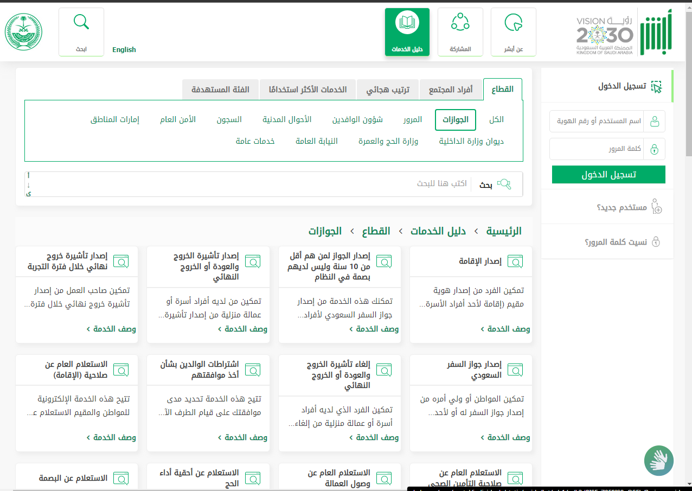Open the الفئة المستهدفة tab
This screenshot has width=692, height=491.
220,90
